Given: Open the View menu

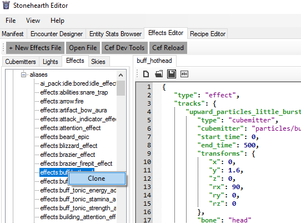Looking at the screenshot, I should tap(33, 21).
